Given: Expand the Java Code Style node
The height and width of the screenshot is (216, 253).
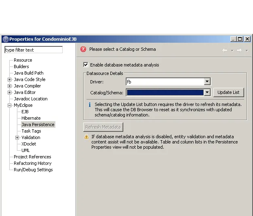Looking at the screenshot, I should [x=10, y=79].
